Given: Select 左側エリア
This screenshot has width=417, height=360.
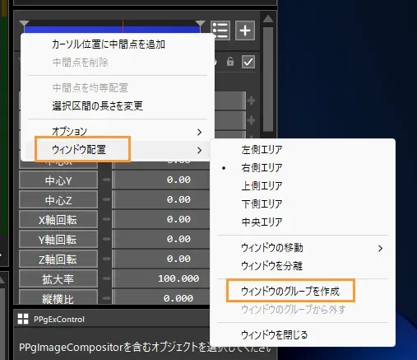Looking at the screenshot, I should (262, 150).
